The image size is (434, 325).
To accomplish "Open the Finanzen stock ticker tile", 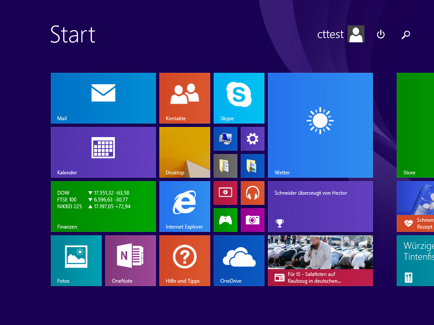I will tap(103, 206).
